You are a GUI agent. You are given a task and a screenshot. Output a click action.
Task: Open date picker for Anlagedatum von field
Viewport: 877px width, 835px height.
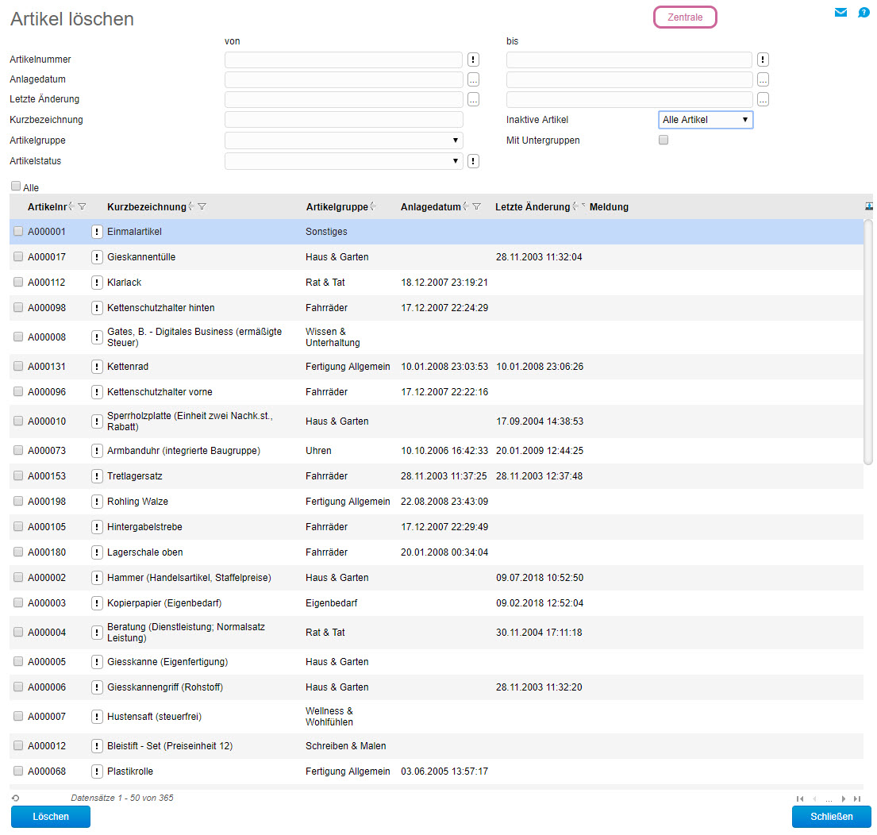point(473,79)
